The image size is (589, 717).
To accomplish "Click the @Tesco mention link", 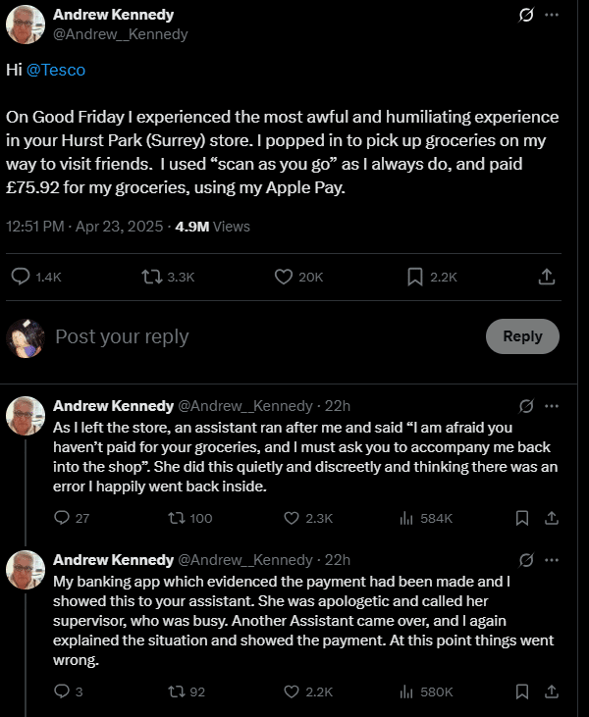I will (x=56, y=70).
